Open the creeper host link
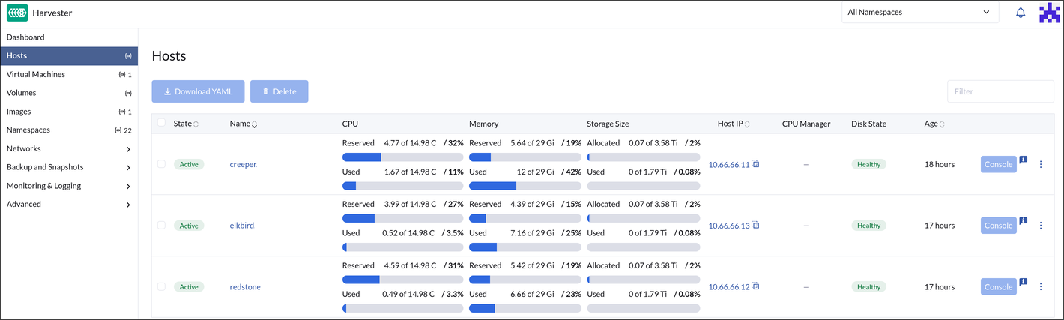Image resolution: width=1064 pixels, height=320 pixels. click(x=243, y=164)
